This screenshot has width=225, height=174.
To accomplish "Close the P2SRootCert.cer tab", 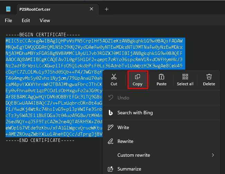I will click(91, 9).
